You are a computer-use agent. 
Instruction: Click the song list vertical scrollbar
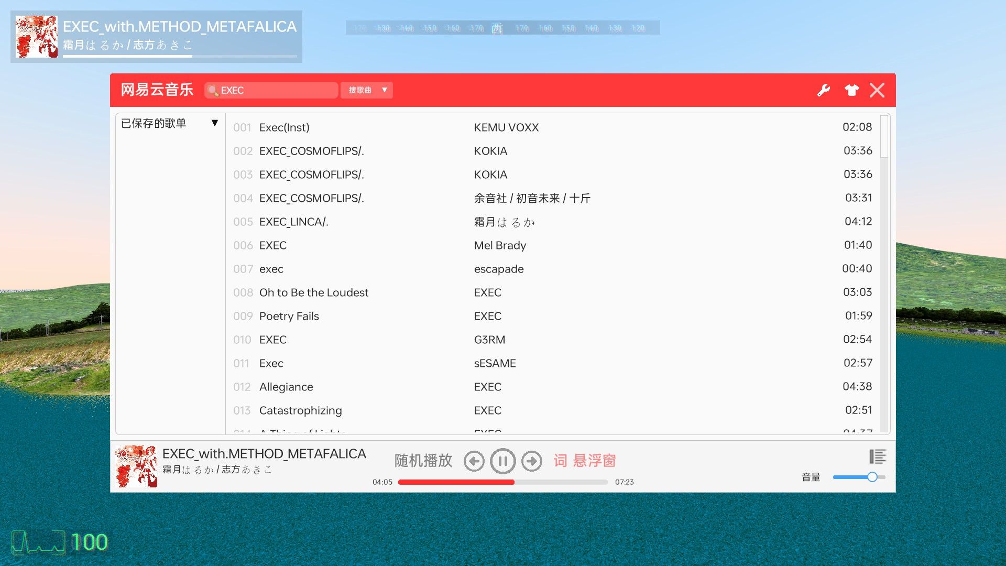(884, 136)
